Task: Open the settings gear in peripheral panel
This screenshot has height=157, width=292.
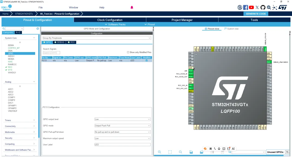Action: (38, 29)
